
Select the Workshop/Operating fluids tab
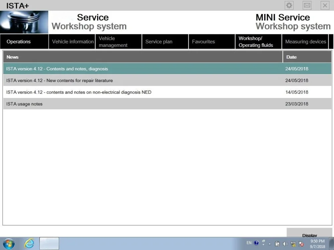[259, 42]
